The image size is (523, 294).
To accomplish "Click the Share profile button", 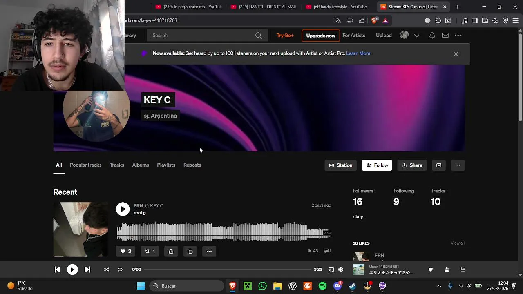I will click(412, 165).
